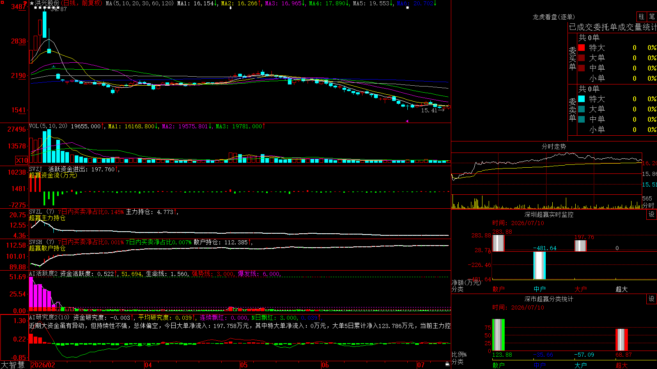
Task: Click the VOL(5,10,20) indicator label
Action: 48,126
